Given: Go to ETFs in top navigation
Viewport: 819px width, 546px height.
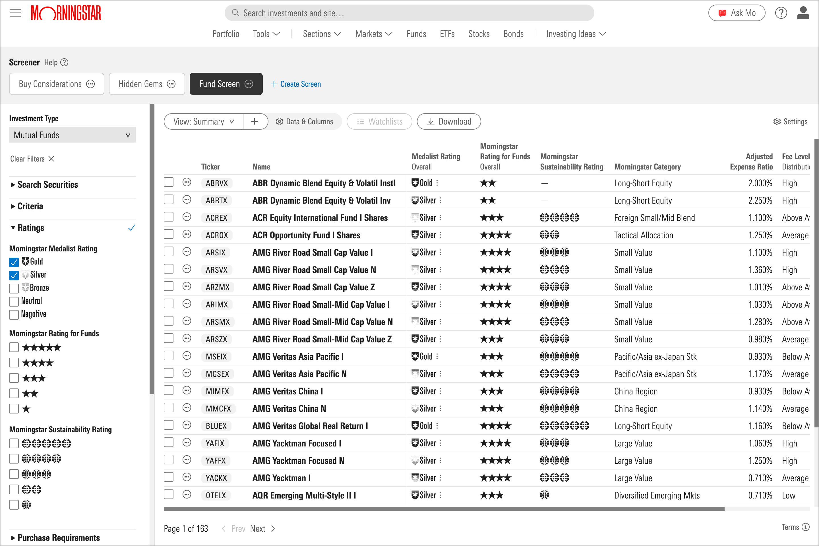Looking at the screenshot, I should tap(447, 34).
